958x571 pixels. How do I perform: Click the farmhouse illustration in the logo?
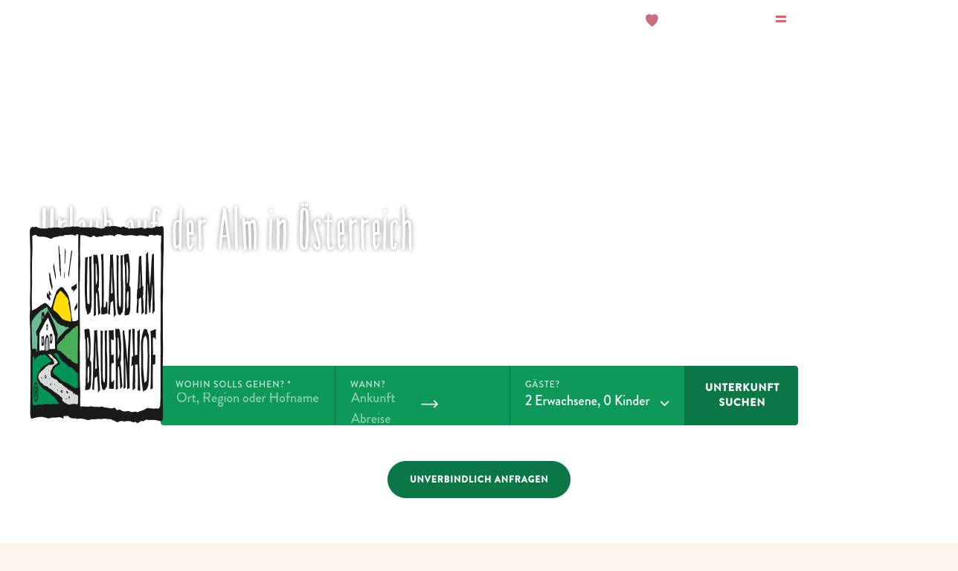(48, 335)
